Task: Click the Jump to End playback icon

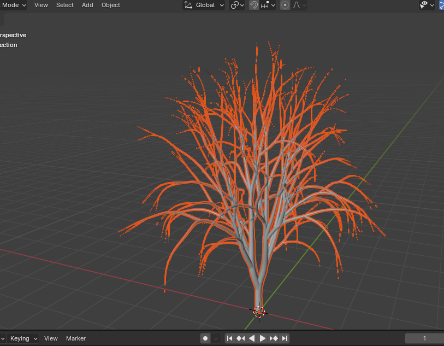Action: tap(284, 338)
